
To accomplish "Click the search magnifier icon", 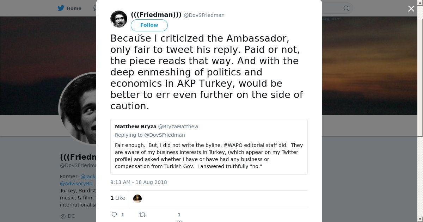I will coord(346,8).
